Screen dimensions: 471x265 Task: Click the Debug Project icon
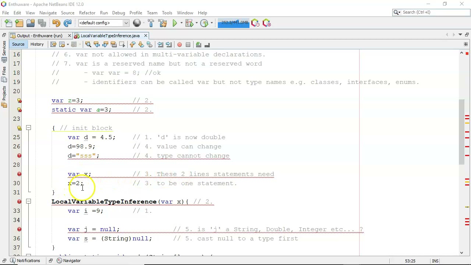pos(189,23)
